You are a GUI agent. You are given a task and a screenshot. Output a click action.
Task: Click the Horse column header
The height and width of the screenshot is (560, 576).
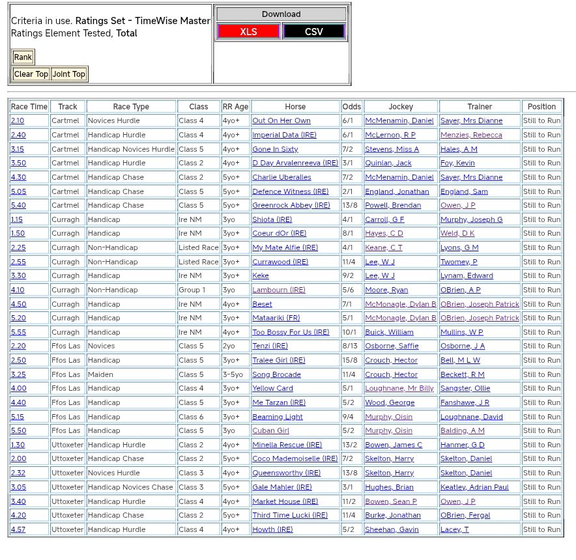point(295,107)
